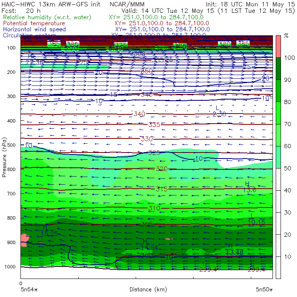Click the 'H 13.48' wind maximum marker
297x297 pixels.
pyautogui.click(x=235, y=250)
